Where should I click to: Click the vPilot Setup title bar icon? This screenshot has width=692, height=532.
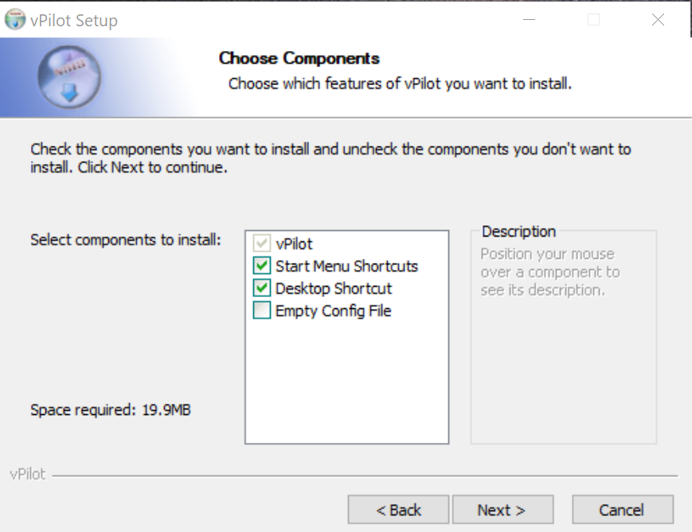tap(14, 20)
